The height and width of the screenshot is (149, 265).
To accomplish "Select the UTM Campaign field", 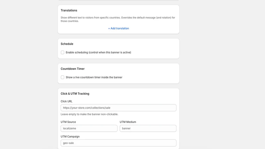I will tap(119, 143).
